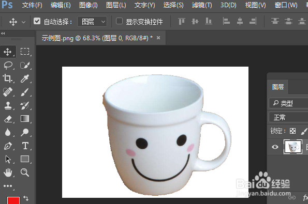The image size is (308, 204).
Task: Click the Ps application logo
Action: (x=7, y=5)
